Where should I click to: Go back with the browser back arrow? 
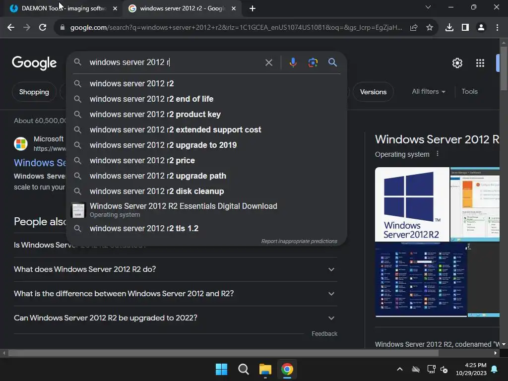coord(11,28)
